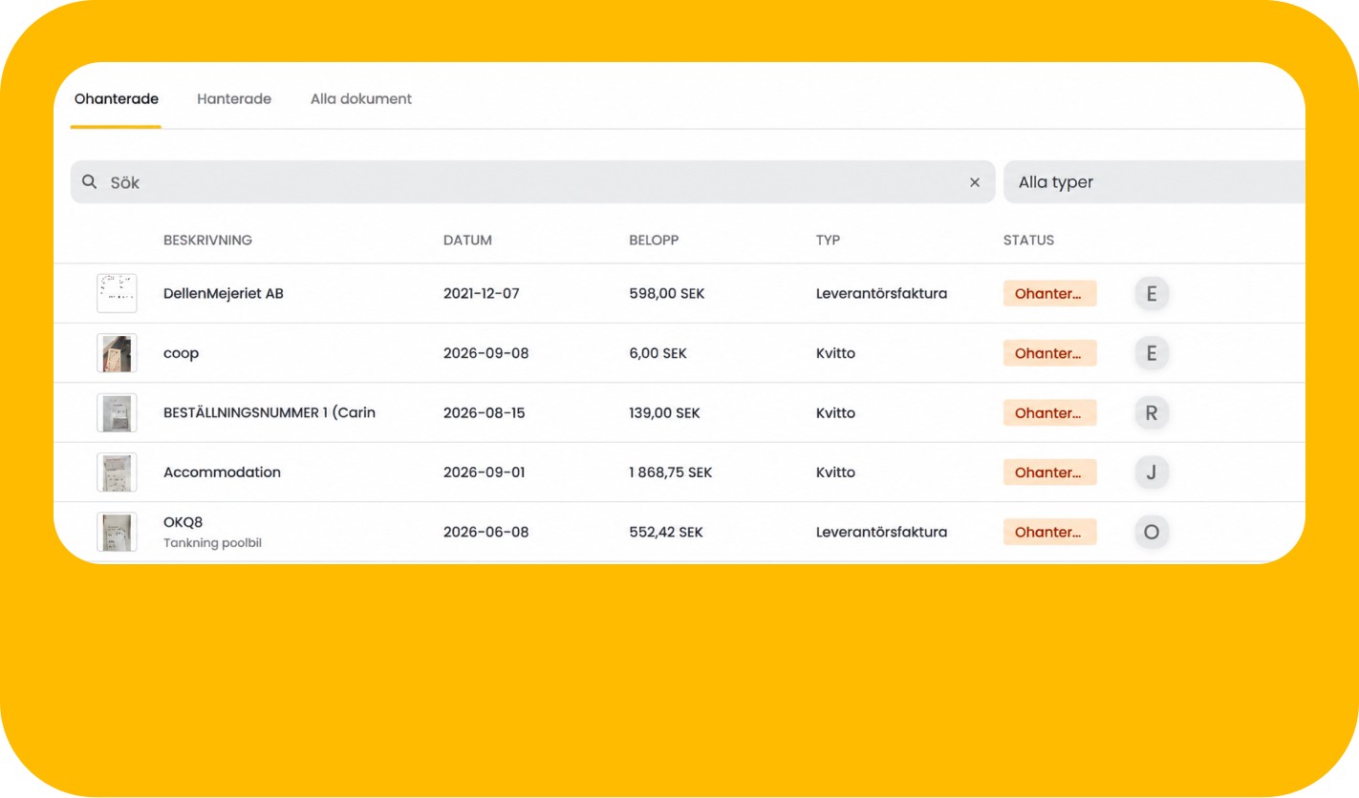Click the Ohanter... status badge for OKQ8
This screenshot has width=1359, height=798.
[x=1049, y=532]
